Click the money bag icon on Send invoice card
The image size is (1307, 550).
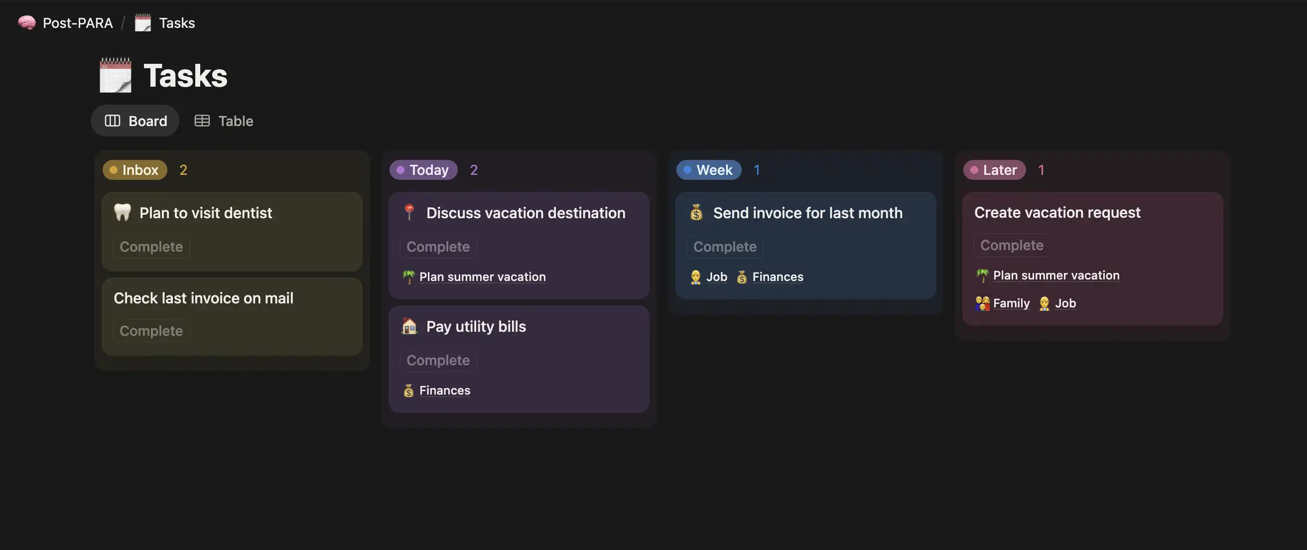coord(696,213)
